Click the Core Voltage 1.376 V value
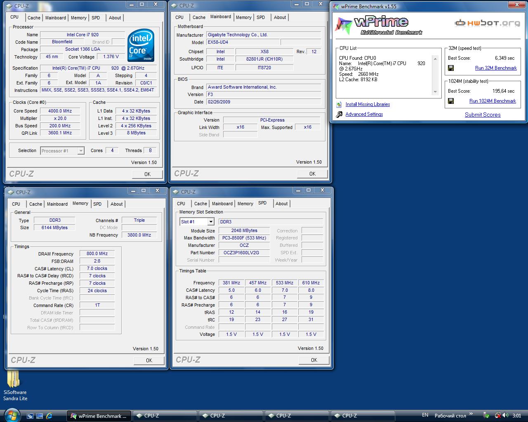Screen dimensions: 528x422 pyautogui.click(x=111, y=57)
